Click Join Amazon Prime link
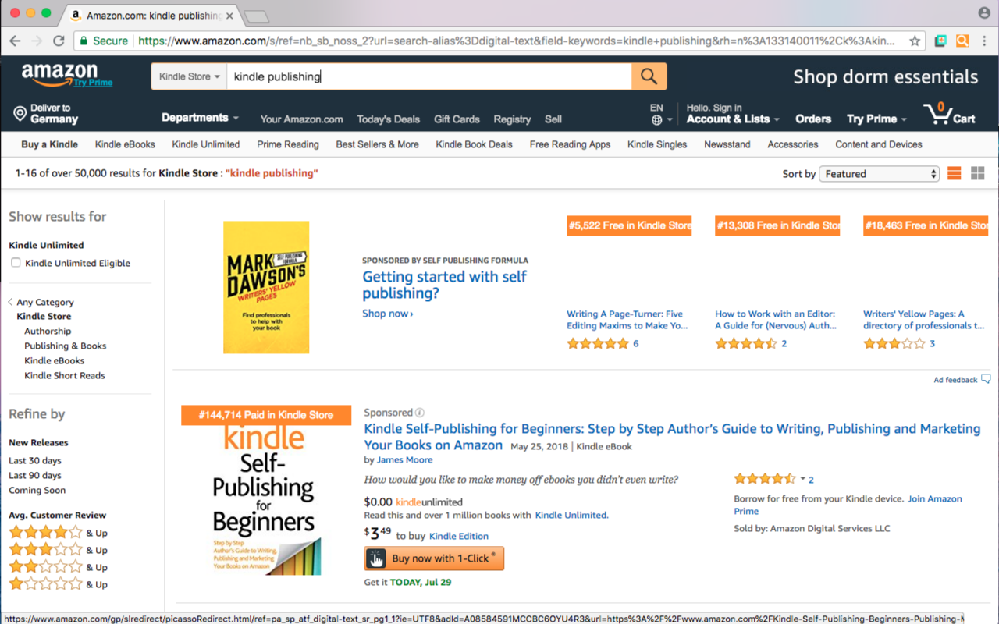Image resolution: width=999 pixels, height=624 pixels. (x=848, y=505)
